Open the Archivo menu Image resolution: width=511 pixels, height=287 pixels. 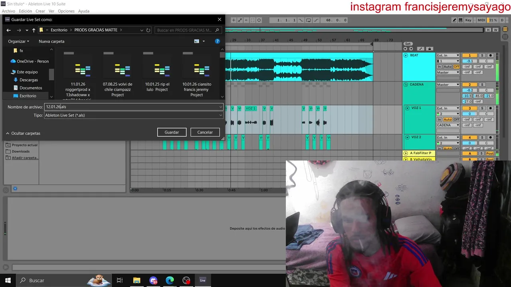click(8, 11)
